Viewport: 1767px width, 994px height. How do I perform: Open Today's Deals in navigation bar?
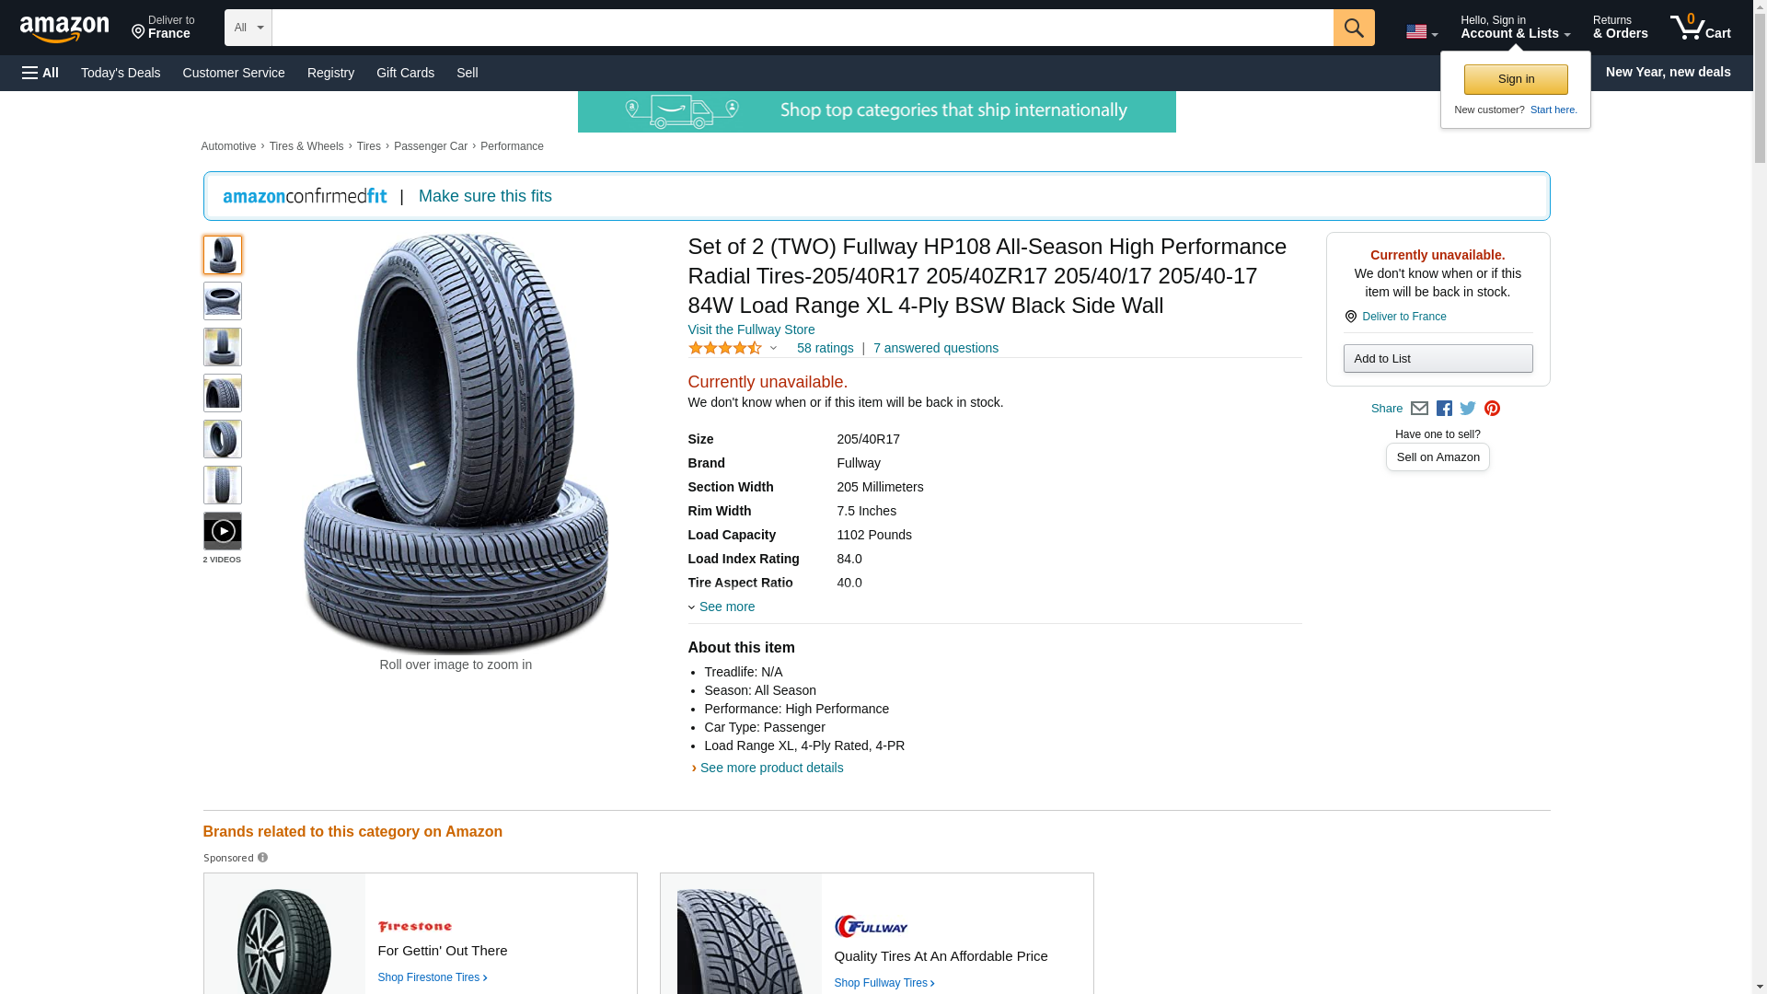pyautogui.click(x=121, y=73)
